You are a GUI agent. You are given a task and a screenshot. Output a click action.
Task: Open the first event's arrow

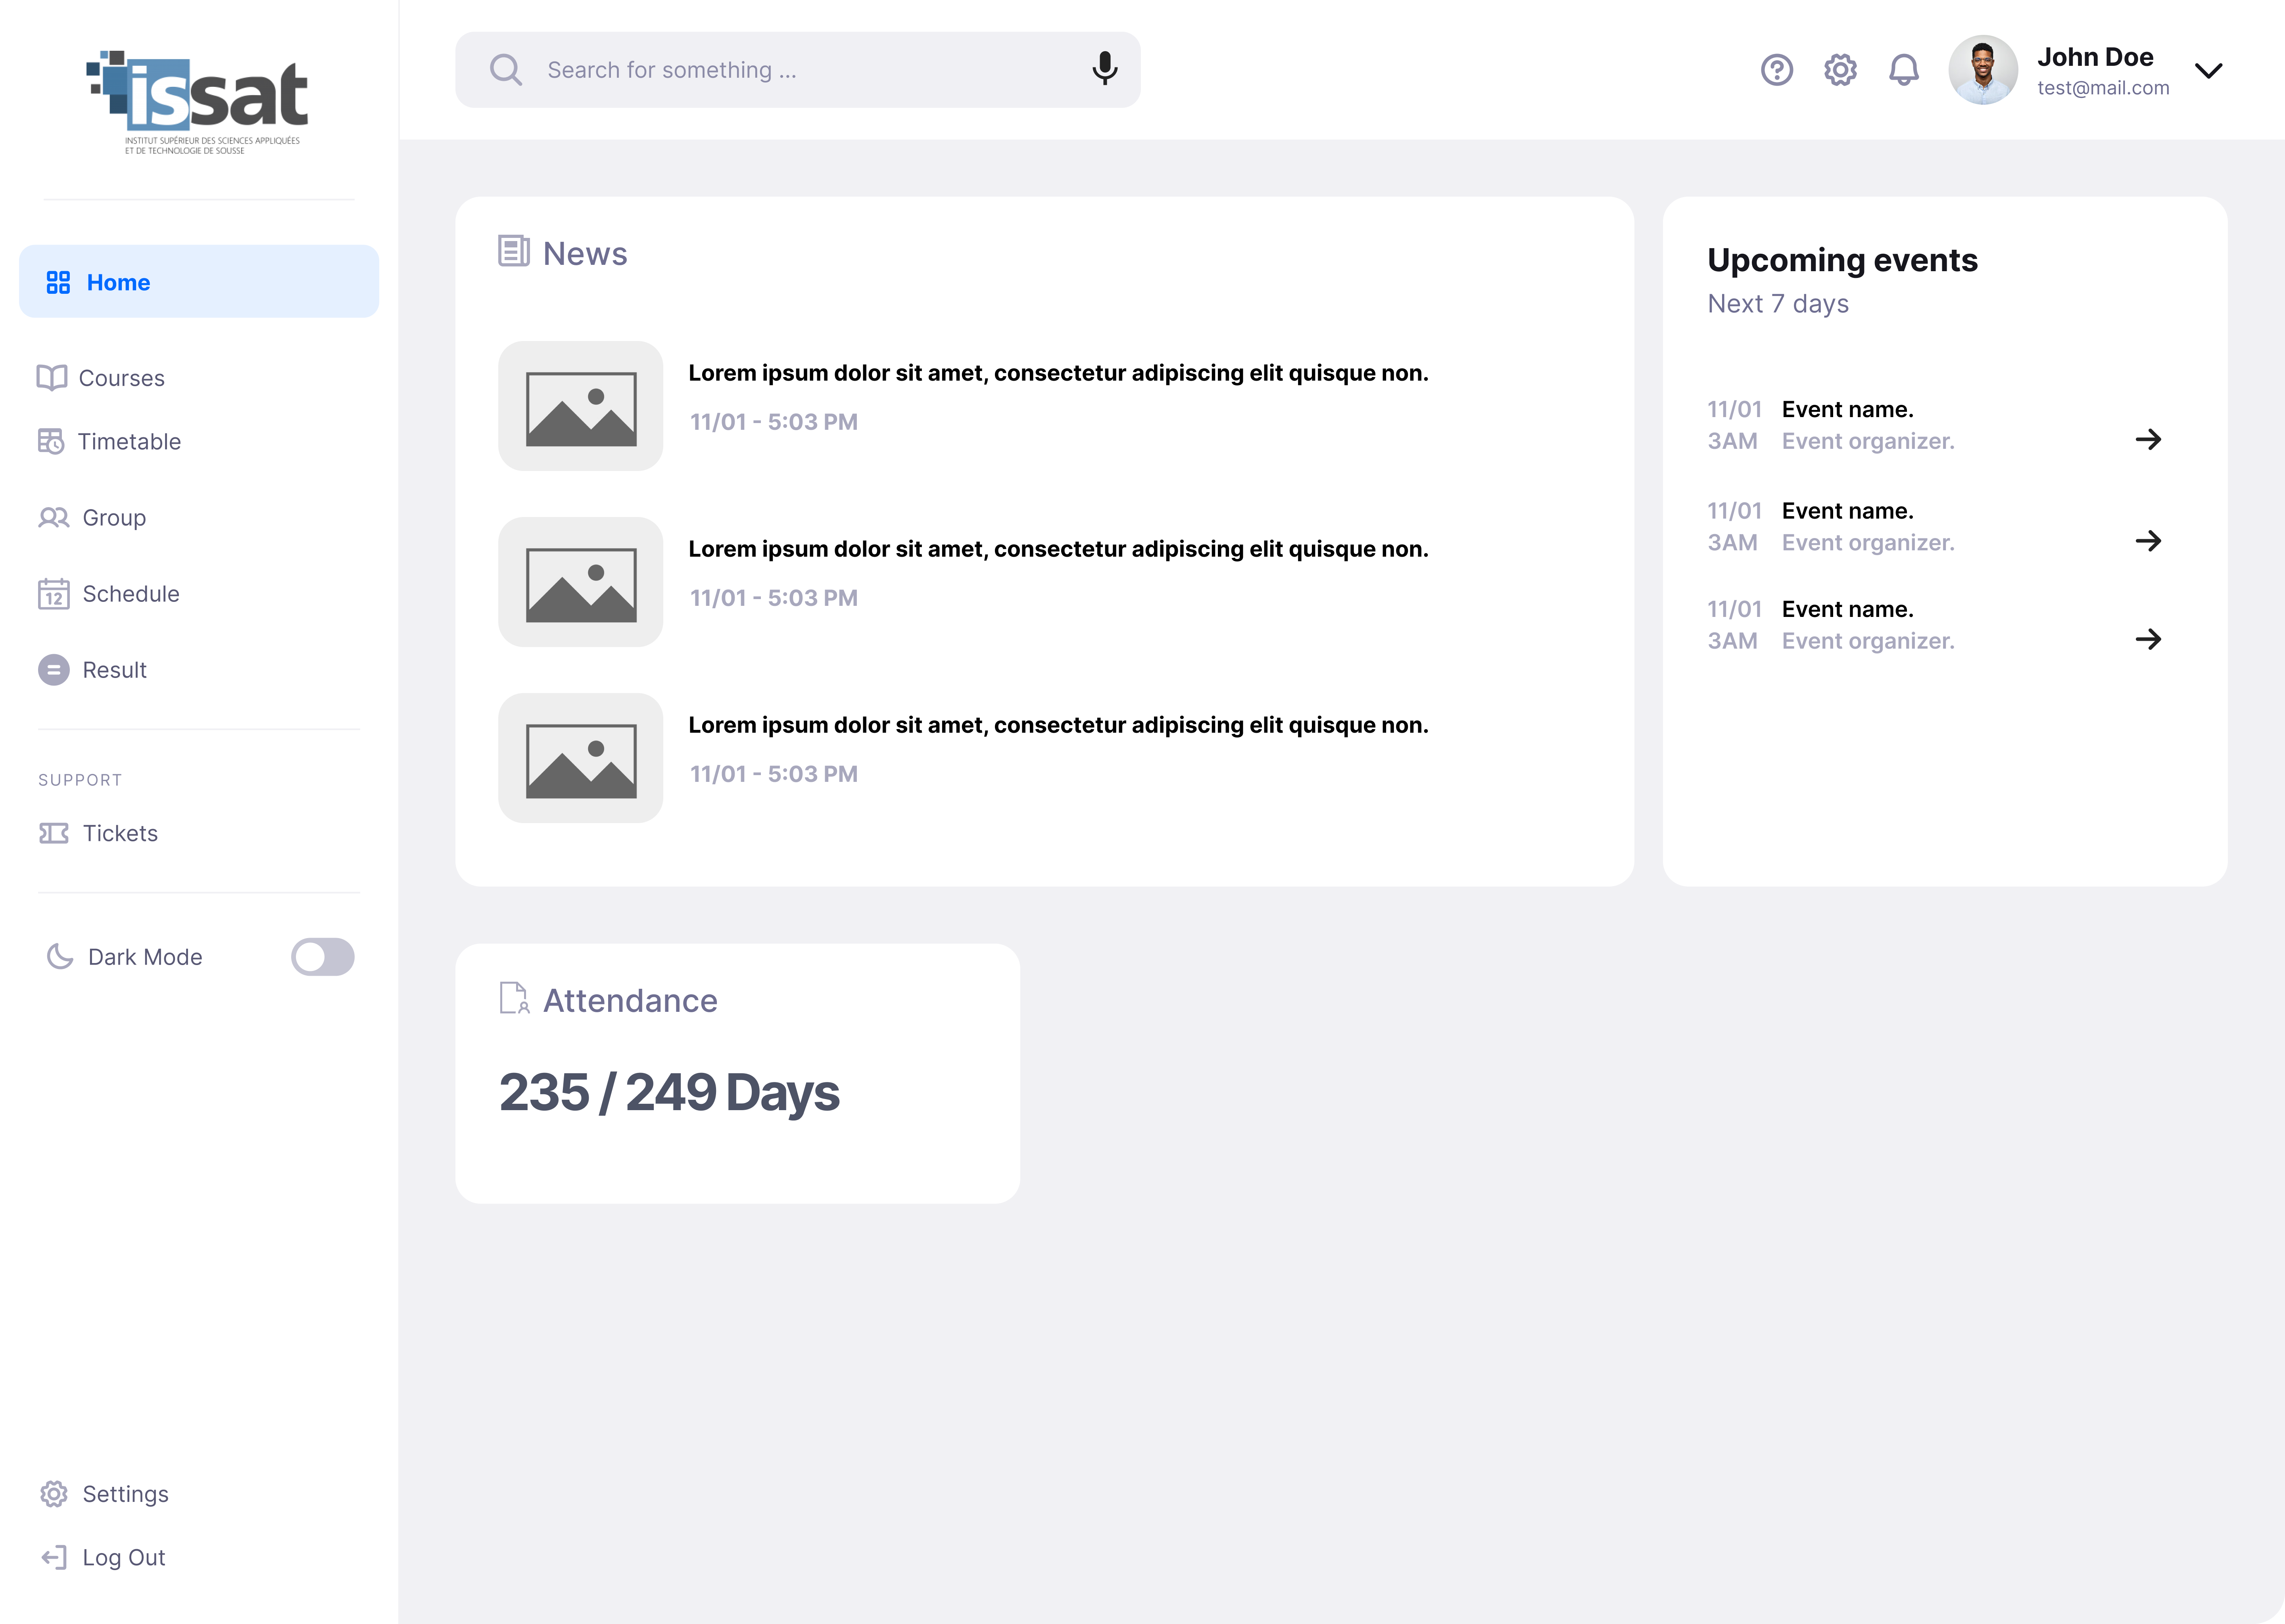(x=2148, y=439)
